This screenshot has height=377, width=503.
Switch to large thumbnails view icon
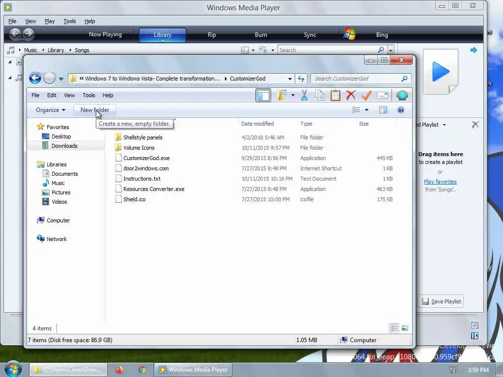(x=405, y=328)
